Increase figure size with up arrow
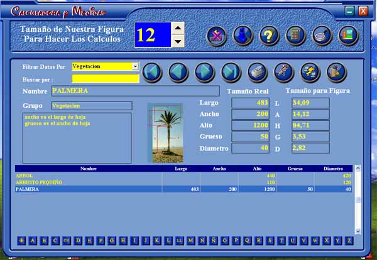377x260 pixels. coord(178,28)
